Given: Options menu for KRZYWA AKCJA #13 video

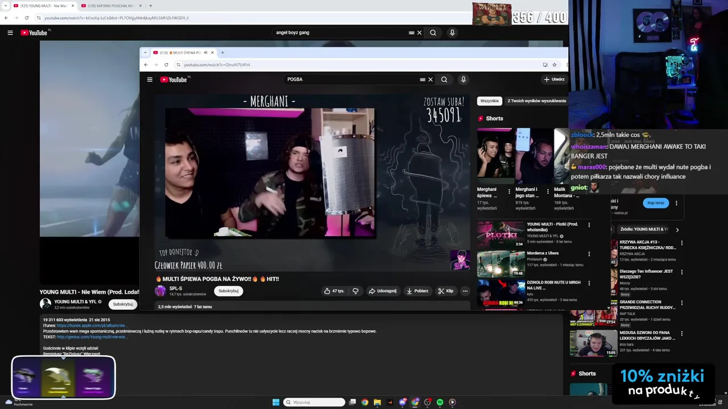Looking at the screenshot, I should 682,243.
